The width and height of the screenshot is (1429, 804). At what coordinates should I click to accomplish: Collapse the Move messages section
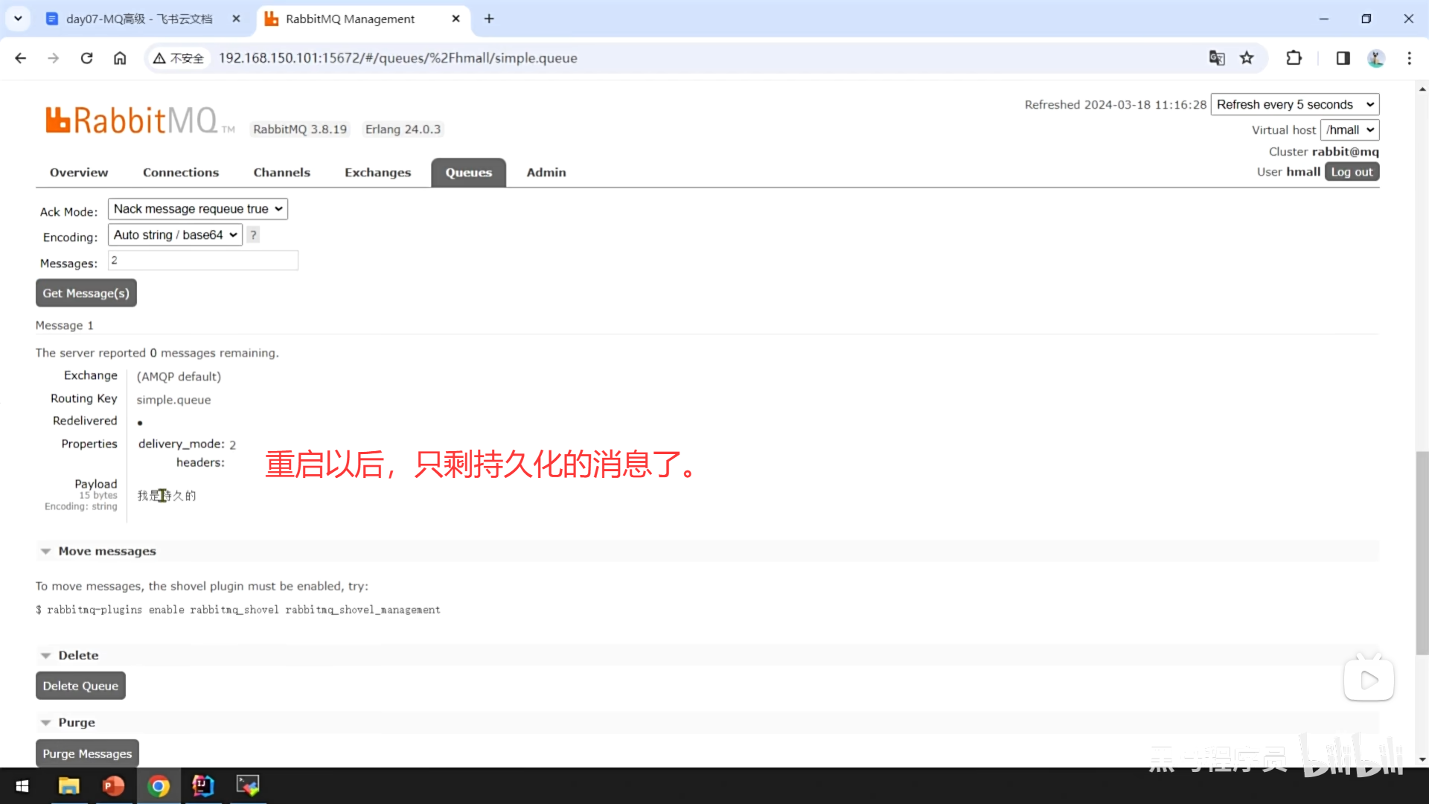pyautogui.click(x=106, y=552)
